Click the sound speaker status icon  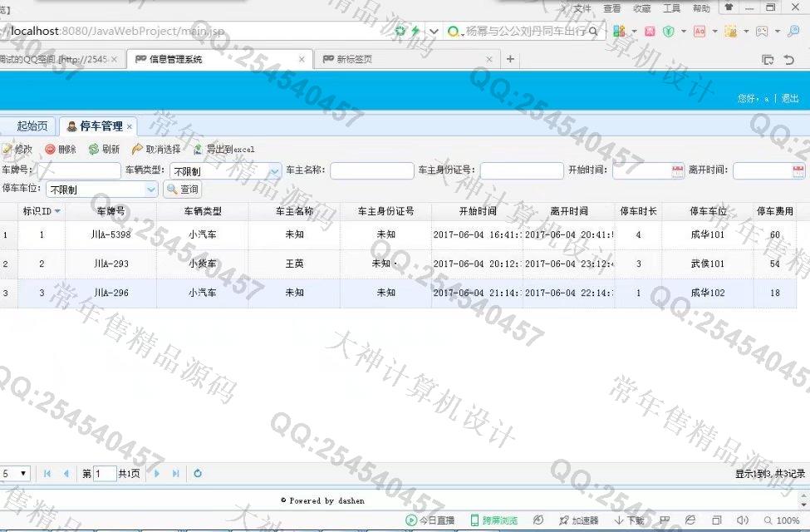pos(743,520)
